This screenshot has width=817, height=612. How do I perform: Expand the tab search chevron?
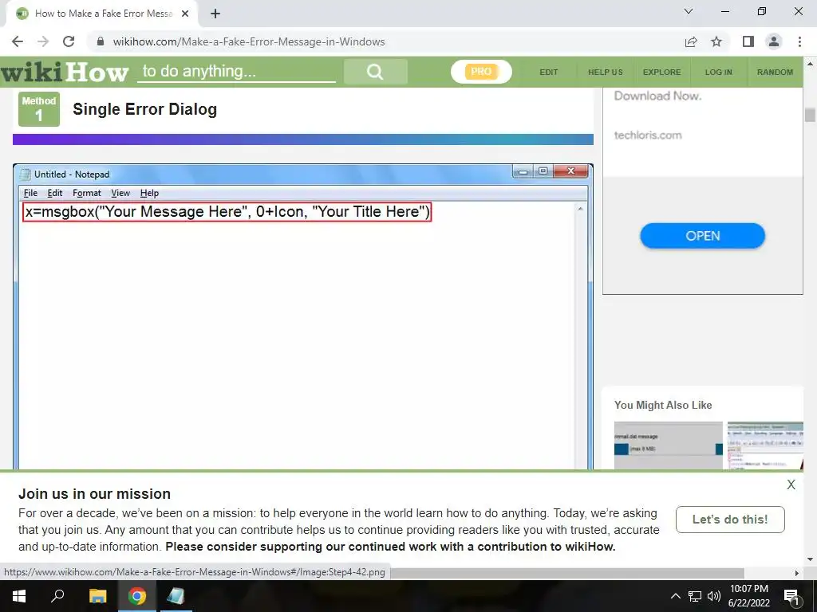tap(689, 11)
